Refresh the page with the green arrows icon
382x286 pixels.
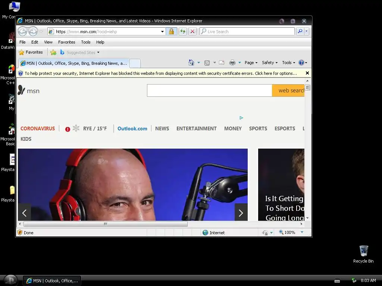pyautogui.click(x=183, y=31)
